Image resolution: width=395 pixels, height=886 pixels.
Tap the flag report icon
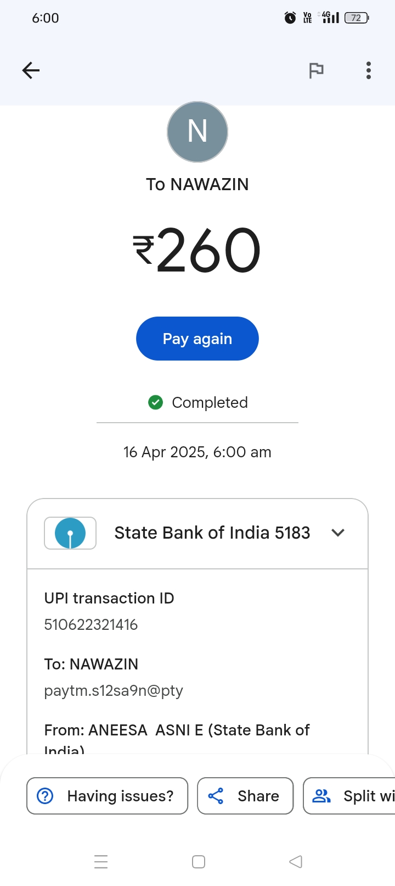316,70
